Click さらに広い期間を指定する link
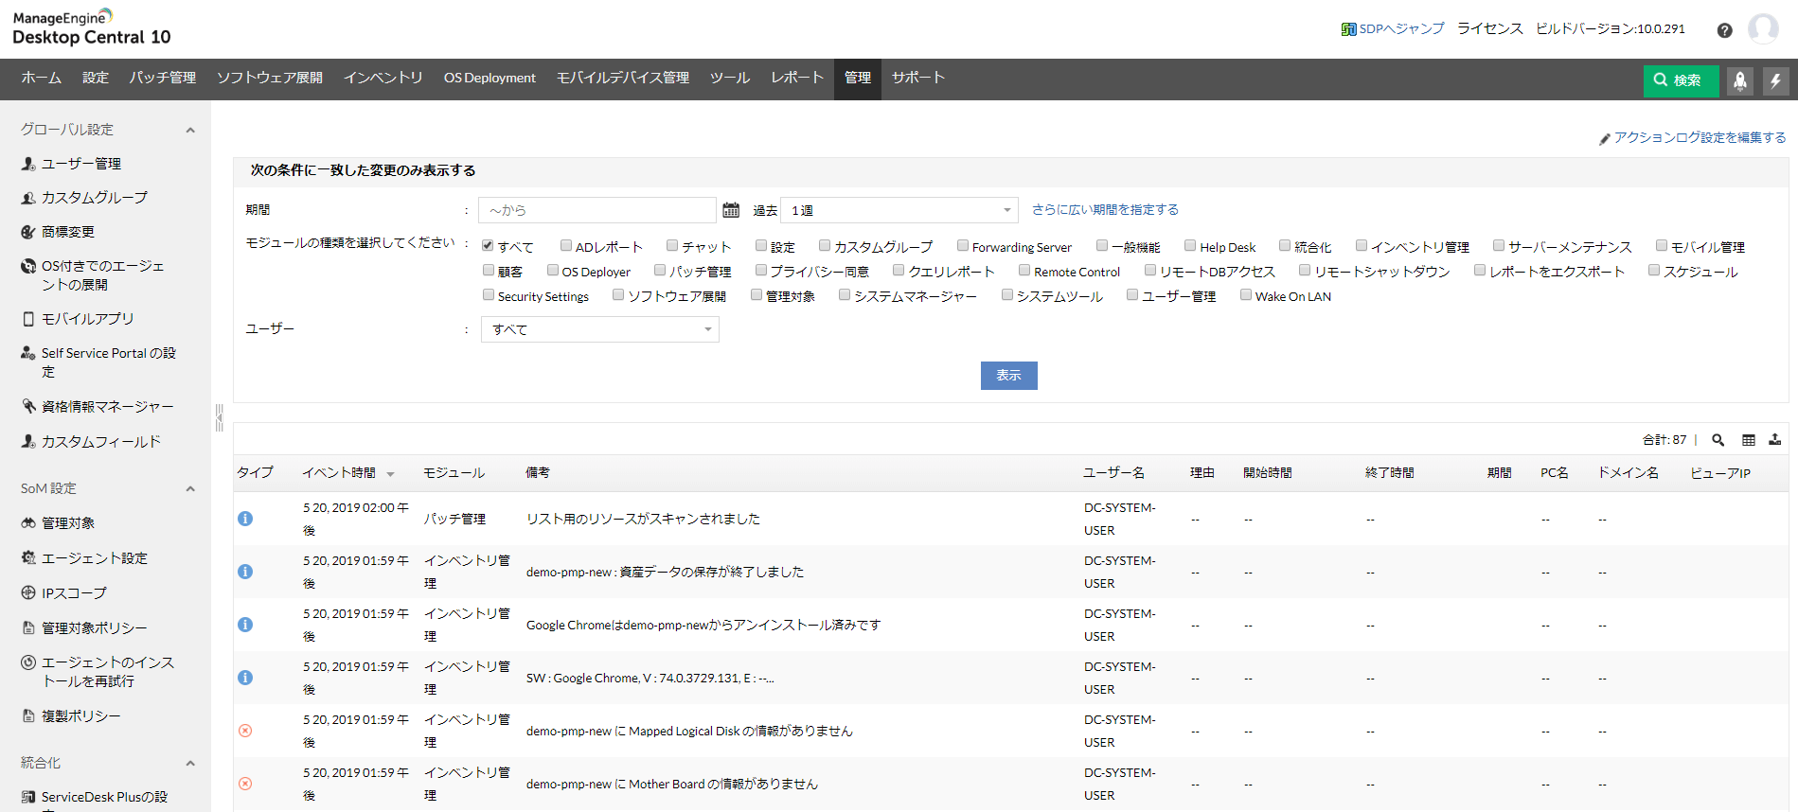The height and width of the screenshot is (812, 1798). [x=1105, y=210]
